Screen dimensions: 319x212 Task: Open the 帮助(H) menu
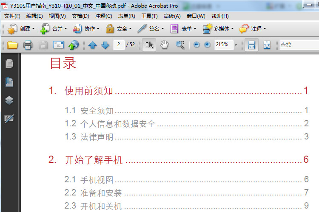click(220, 16)
